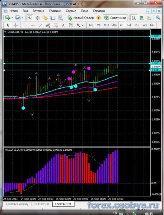Viewport: 164px width, 215px height.
Task: Switch chart timeframe to H4
Action: 129,25
